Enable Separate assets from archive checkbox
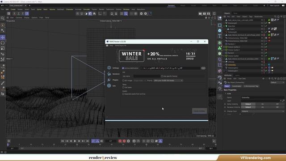Viewport: 286px width, 161px height. [123, 94]
